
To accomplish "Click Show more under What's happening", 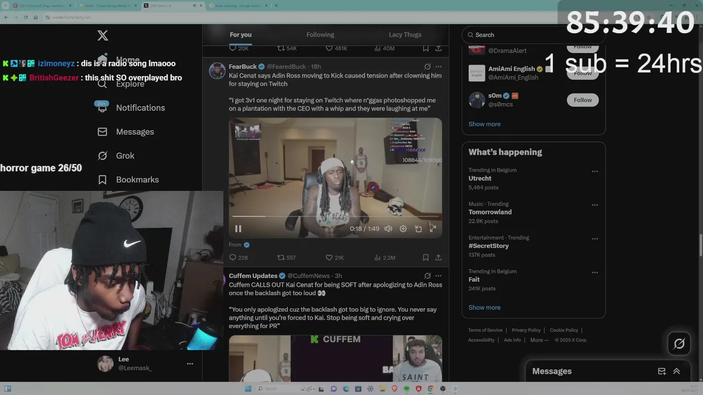I will pyautogui.click(x=484, y=307).
